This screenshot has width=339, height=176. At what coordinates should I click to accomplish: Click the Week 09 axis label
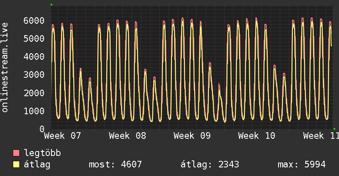coord(192,136)
